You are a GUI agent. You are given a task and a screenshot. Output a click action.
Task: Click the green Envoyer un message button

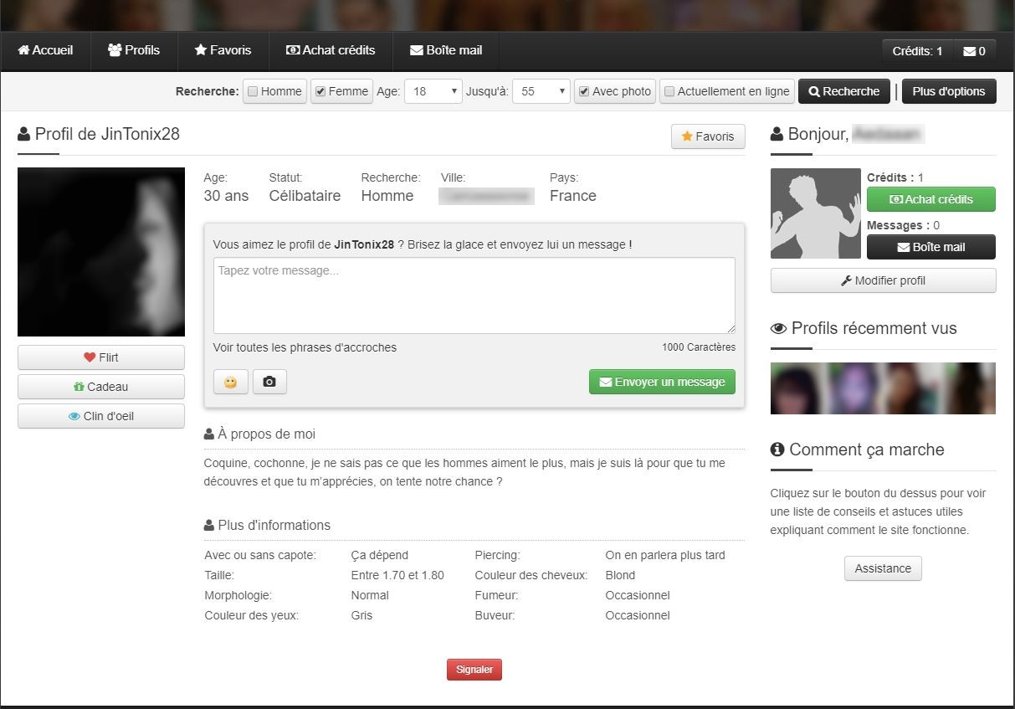coord(662,382)
